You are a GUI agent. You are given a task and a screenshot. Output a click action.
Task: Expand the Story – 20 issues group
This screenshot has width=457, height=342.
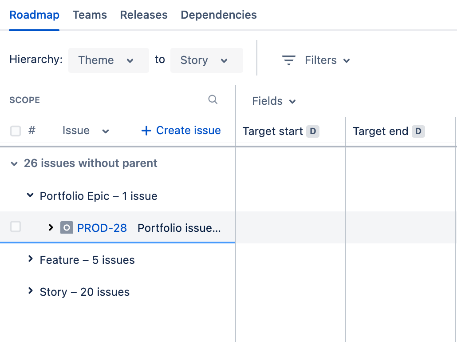30,291
